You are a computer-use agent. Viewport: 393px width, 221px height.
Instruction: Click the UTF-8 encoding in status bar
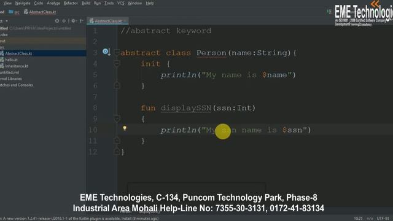[x=383, y=219]
